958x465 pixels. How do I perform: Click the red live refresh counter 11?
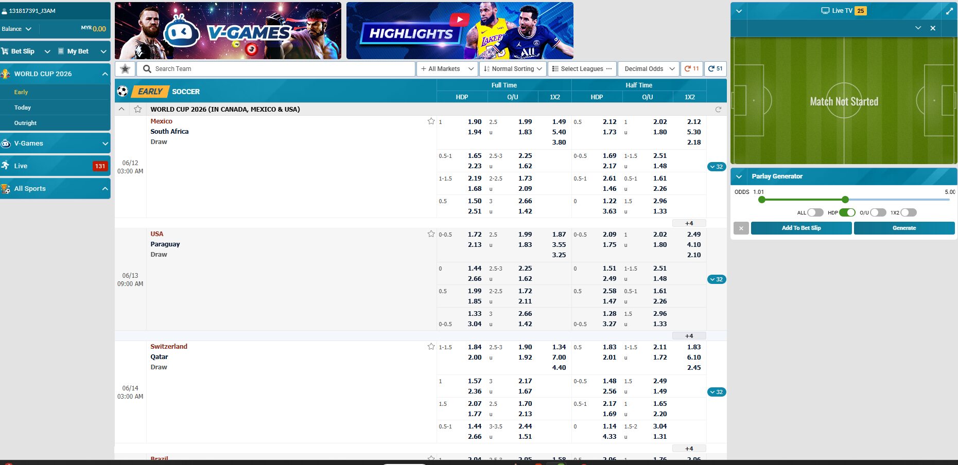(691, 69)
